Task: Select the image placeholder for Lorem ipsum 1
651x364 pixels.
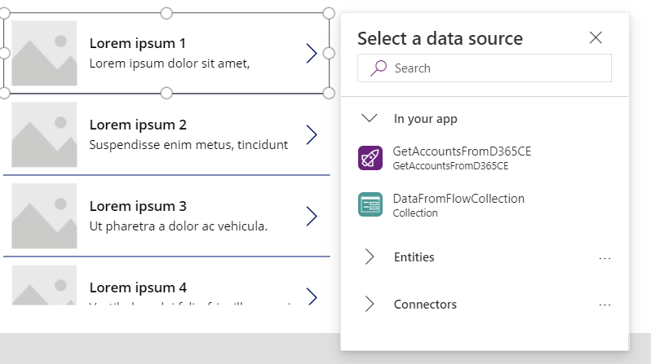Action: (x=44, y=53)
